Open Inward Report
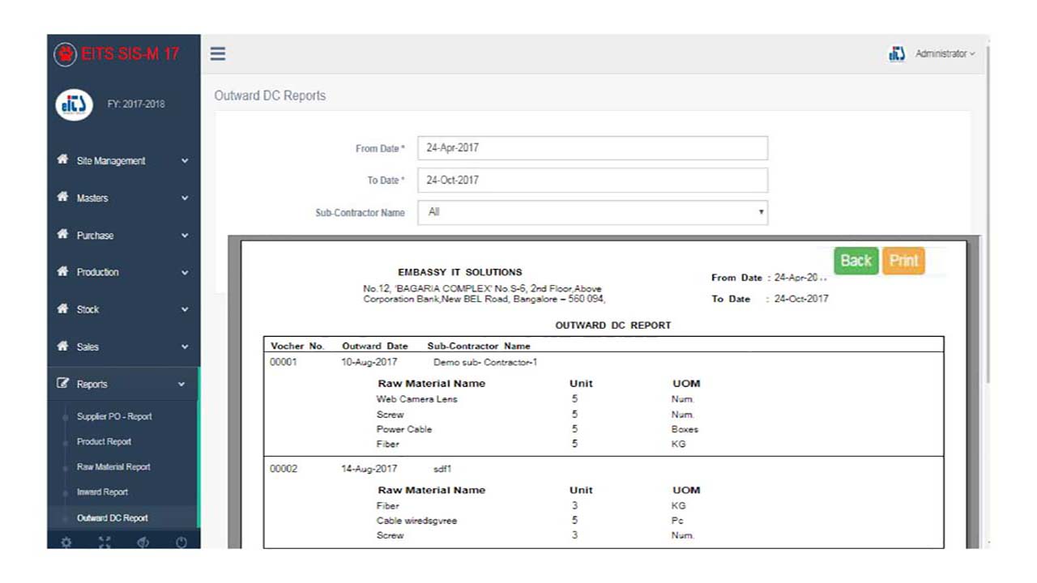1037x583 pixels. pos(102,492)
